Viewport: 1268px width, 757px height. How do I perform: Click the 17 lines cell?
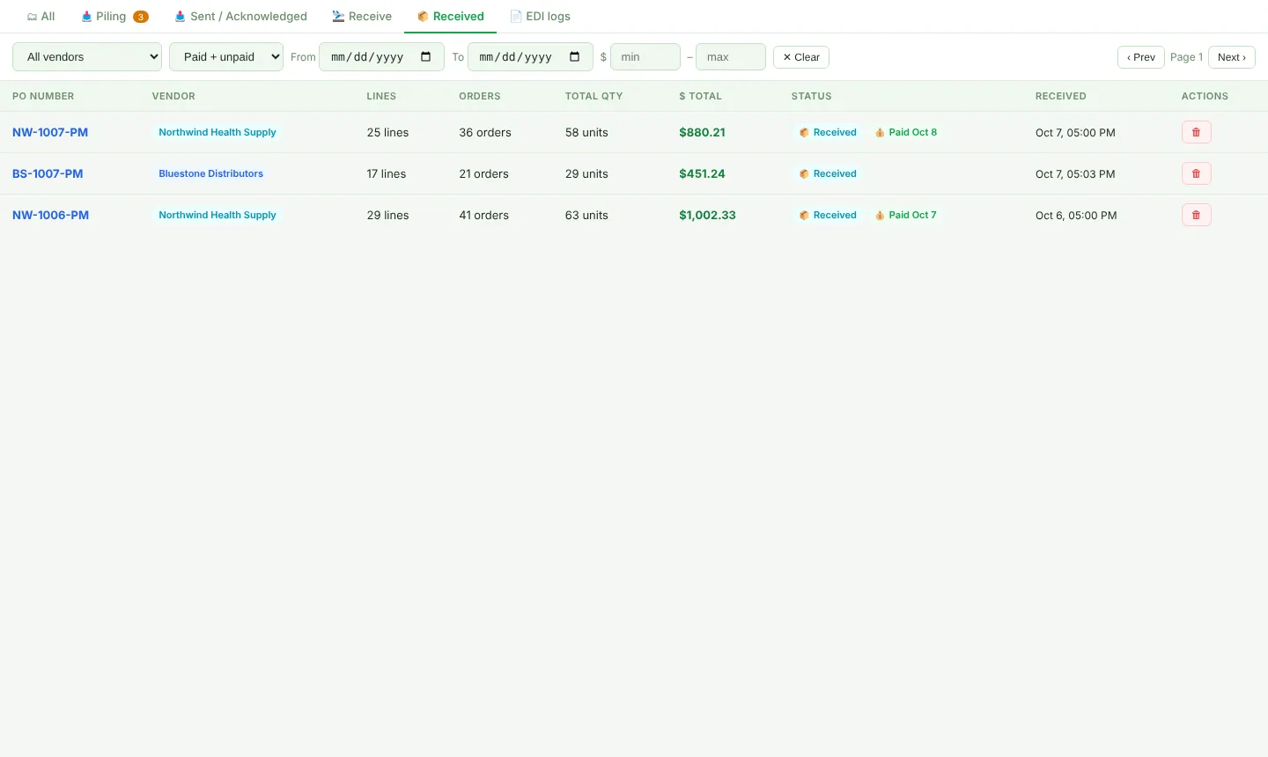[387, 173]
